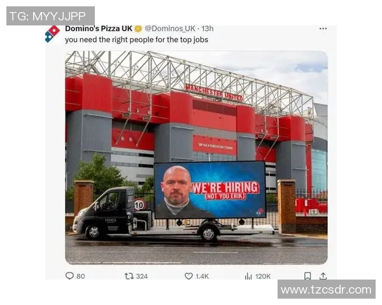This screenshot has width=382, height=305.
Task: Bookmark this tweet
Action: (308, 276)
